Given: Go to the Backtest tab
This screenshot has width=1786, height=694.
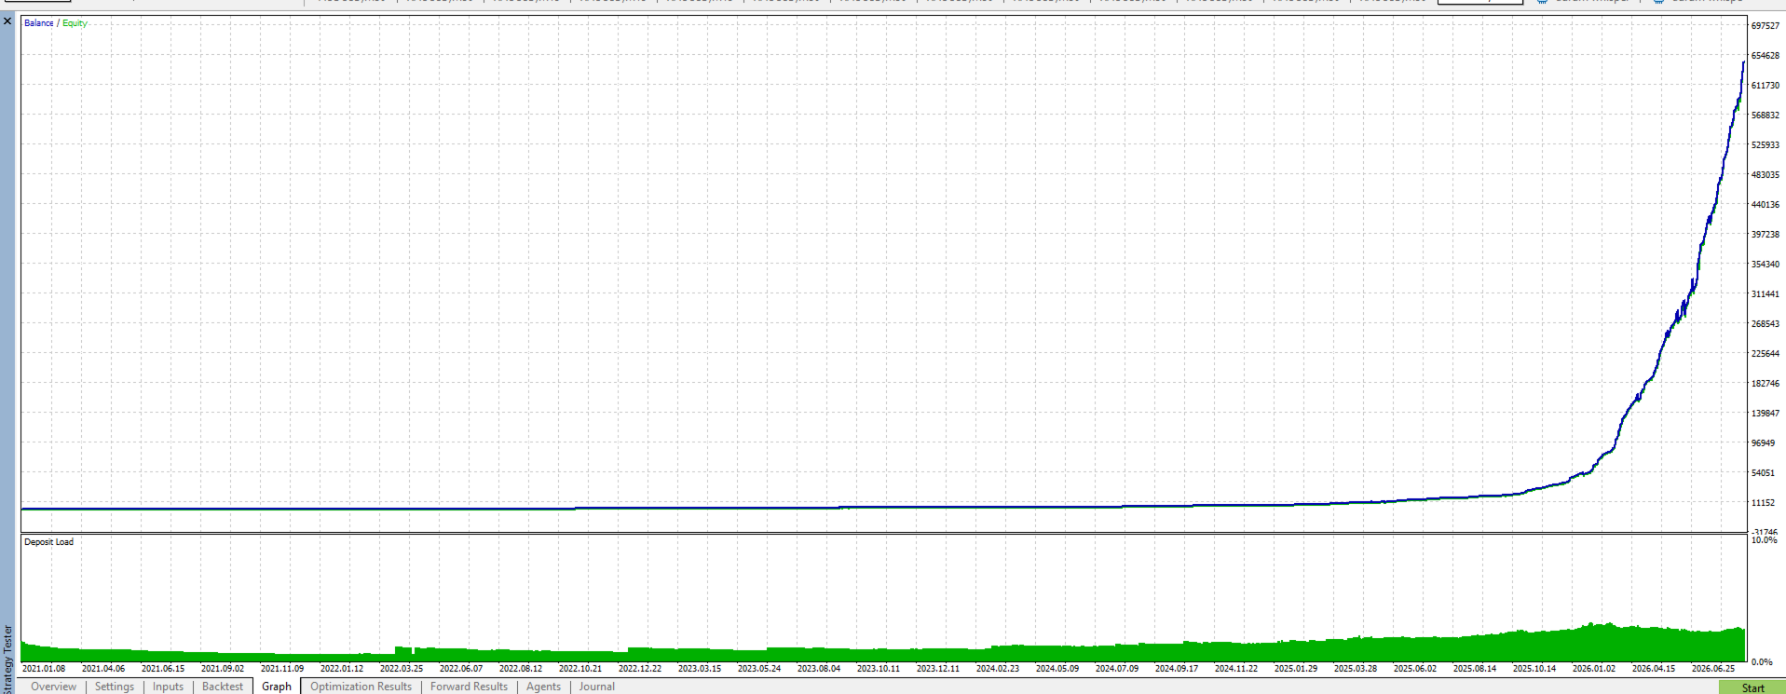Looking at the screenshot, I should click(223, 687).
